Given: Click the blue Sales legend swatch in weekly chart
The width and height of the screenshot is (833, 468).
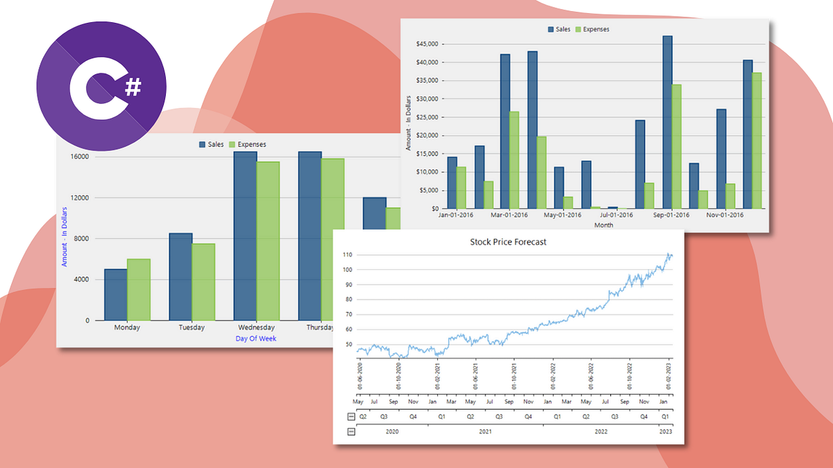Looking at the screenshot, I should pyautogui.click(x=203, y=144).
